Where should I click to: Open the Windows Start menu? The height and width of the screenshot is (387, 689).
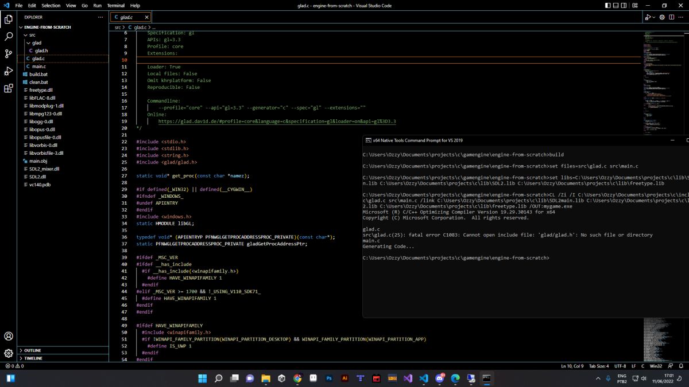point(203,378)
